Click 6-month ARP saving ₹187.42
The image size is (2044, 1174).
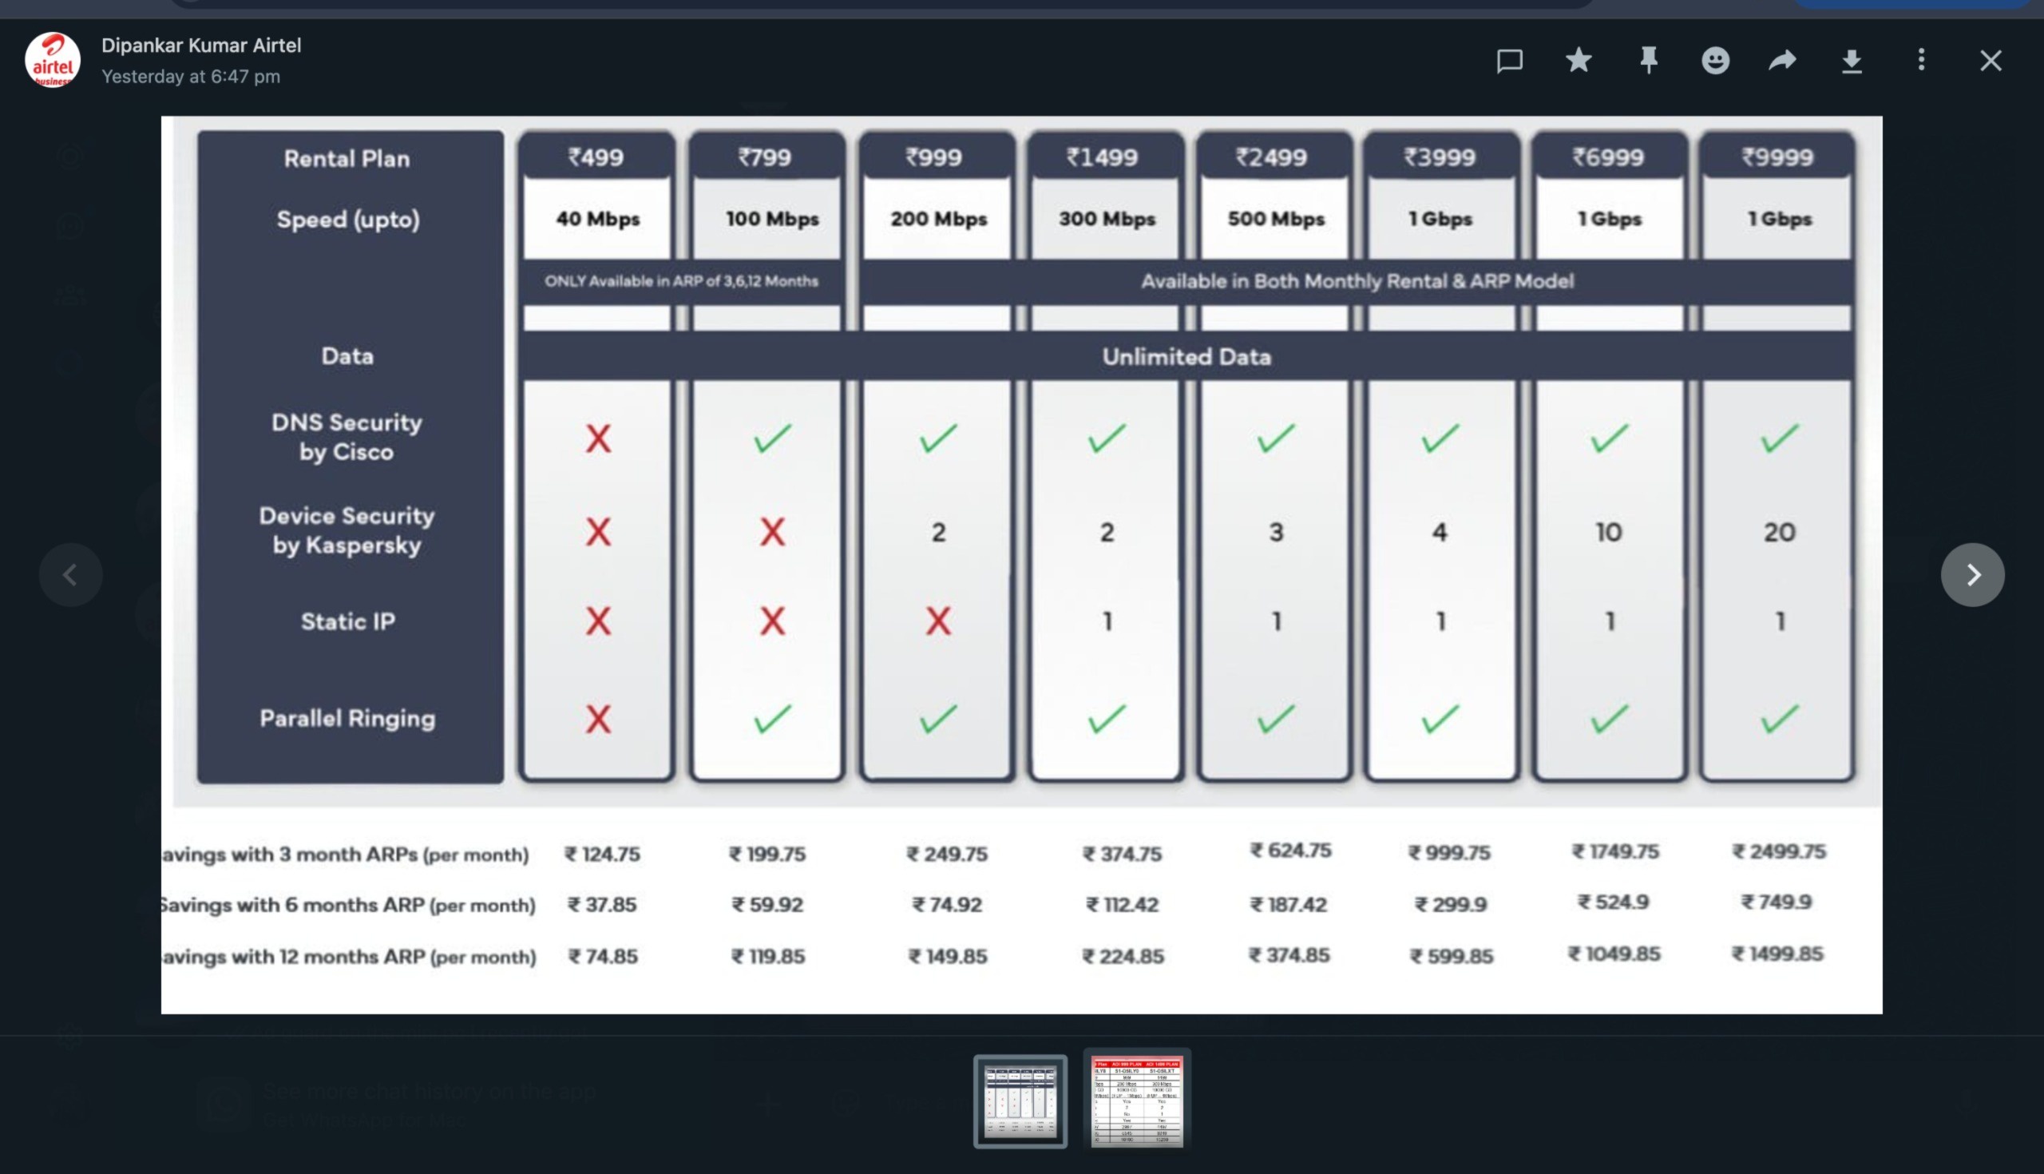tap(1288, 905)
